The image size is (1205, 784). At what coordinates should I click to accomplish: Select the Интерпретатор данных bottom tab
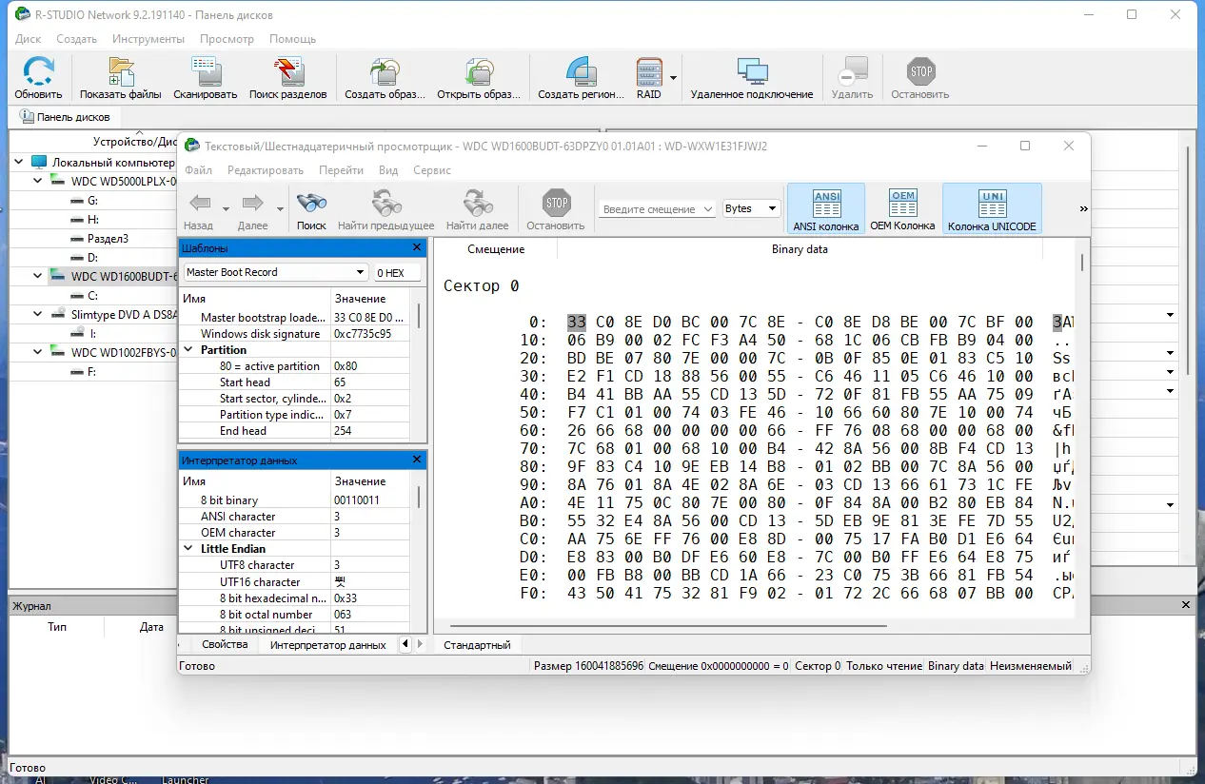328,644
